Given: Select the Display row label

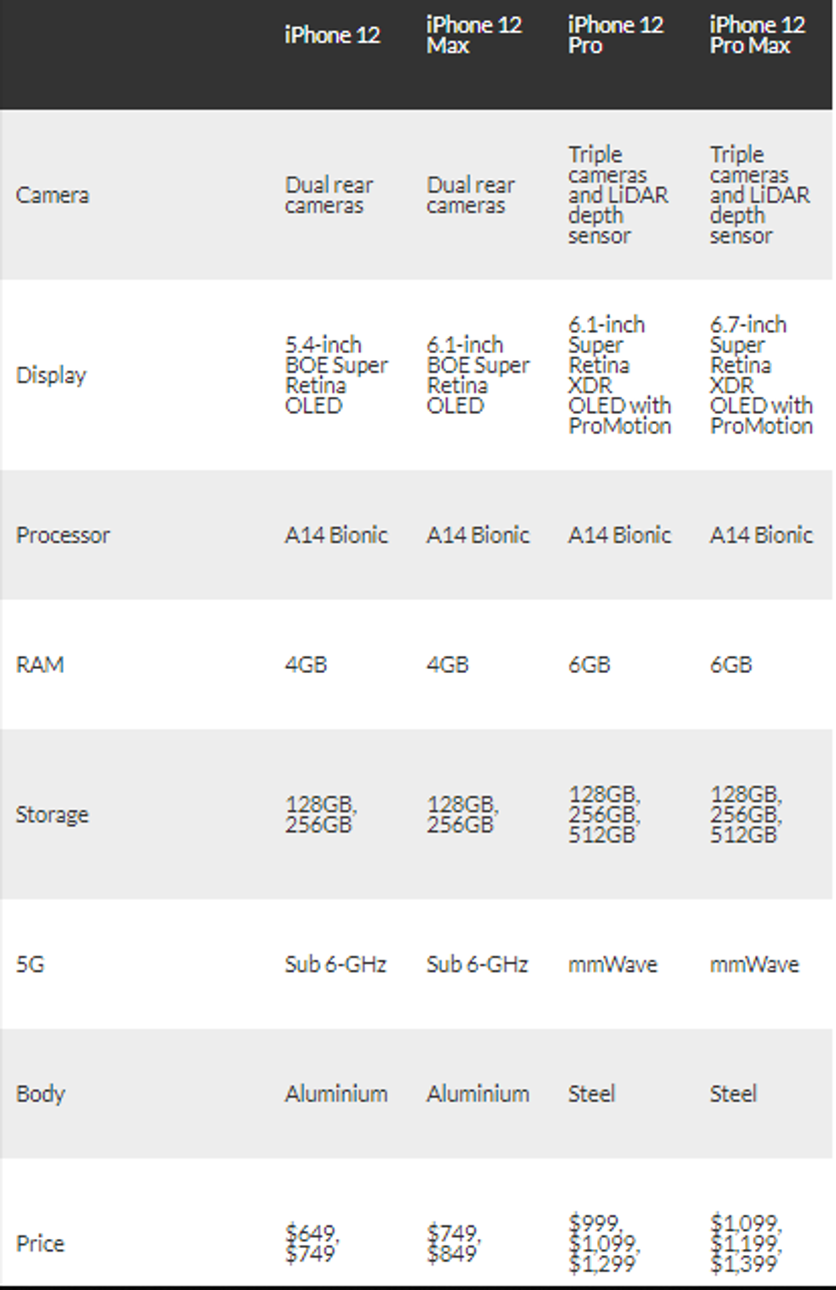Looking at the screenshot, I should 51,375.
